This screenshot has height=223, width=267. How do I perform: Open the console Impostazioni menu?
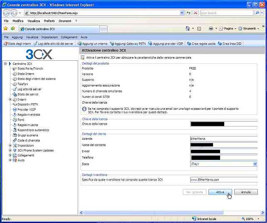tap(49, 37)
